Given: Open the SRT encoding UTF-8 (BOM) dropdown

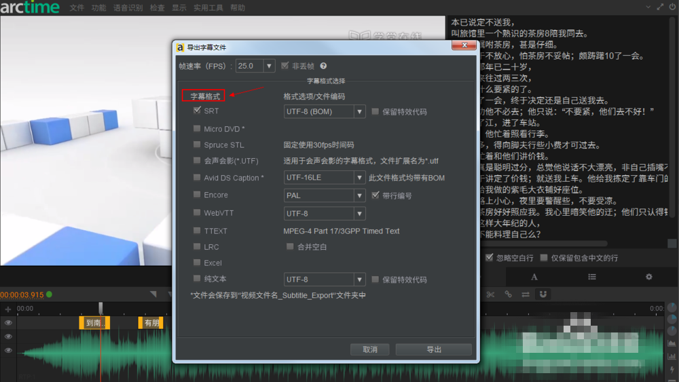Looking at the screenshot, I should pos(325,111).
